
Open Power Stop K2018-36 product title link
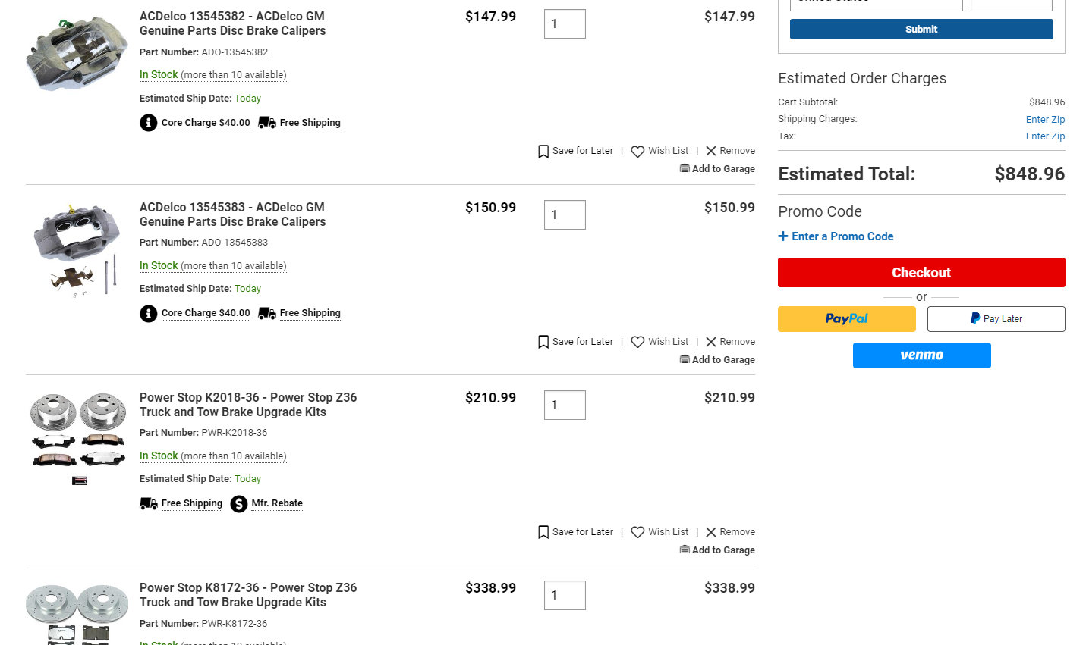248,405
